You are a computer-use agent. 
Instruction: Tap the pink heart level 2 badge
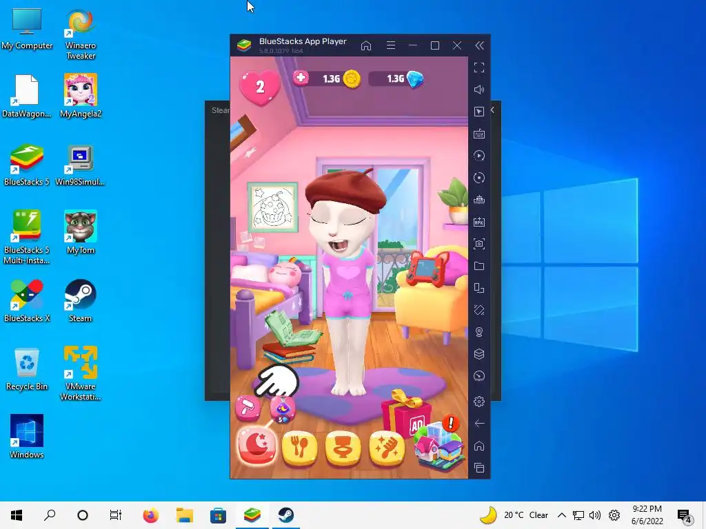[x=260, y=87]
